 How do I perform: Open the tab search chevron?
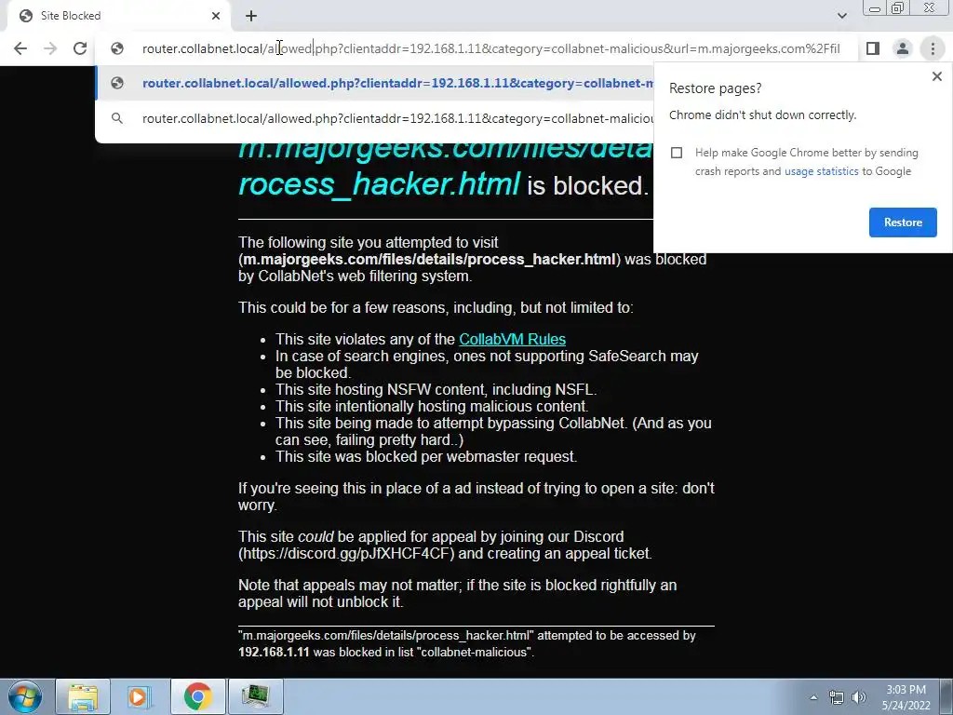pos(841,16)
